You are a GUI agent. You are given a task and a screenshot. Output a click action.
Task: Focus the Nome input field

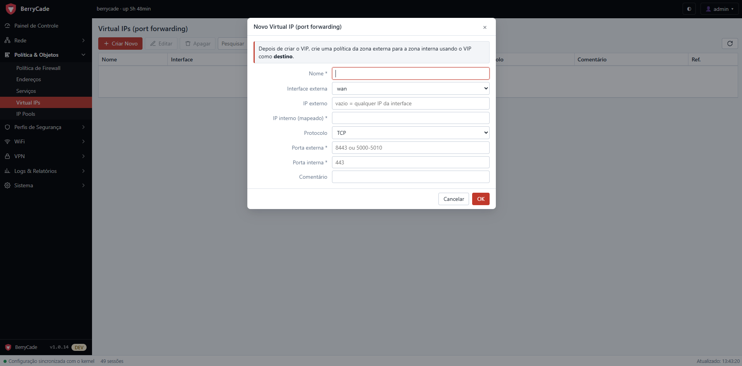411,73
